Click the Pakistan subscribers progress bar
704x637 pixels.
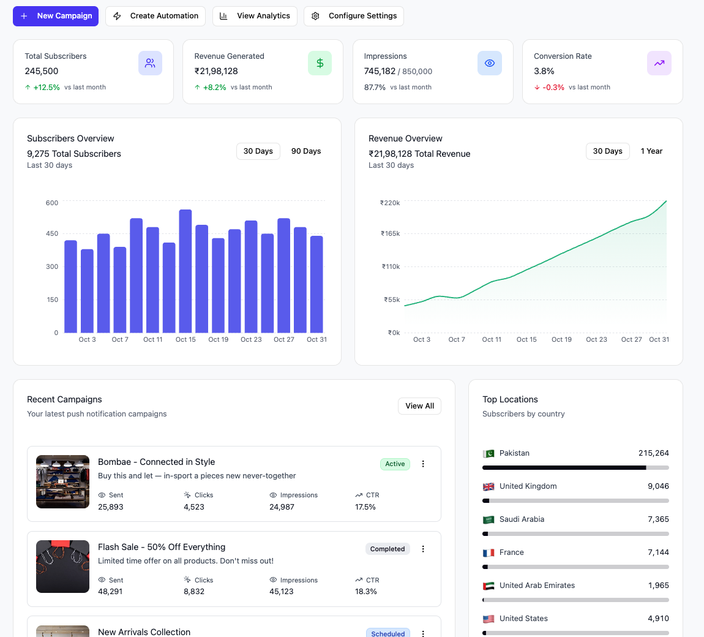pyautogui.click(x=575, y=468)
